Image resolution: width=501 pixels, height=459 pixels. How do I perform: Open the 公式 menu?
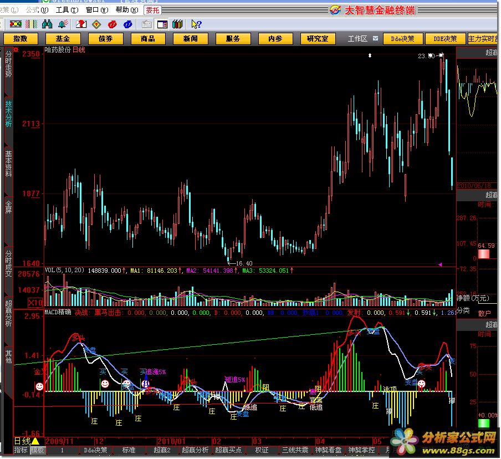[37, 10]
